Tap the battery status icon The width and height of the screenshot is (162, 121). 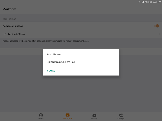click(x=151, y=2)
